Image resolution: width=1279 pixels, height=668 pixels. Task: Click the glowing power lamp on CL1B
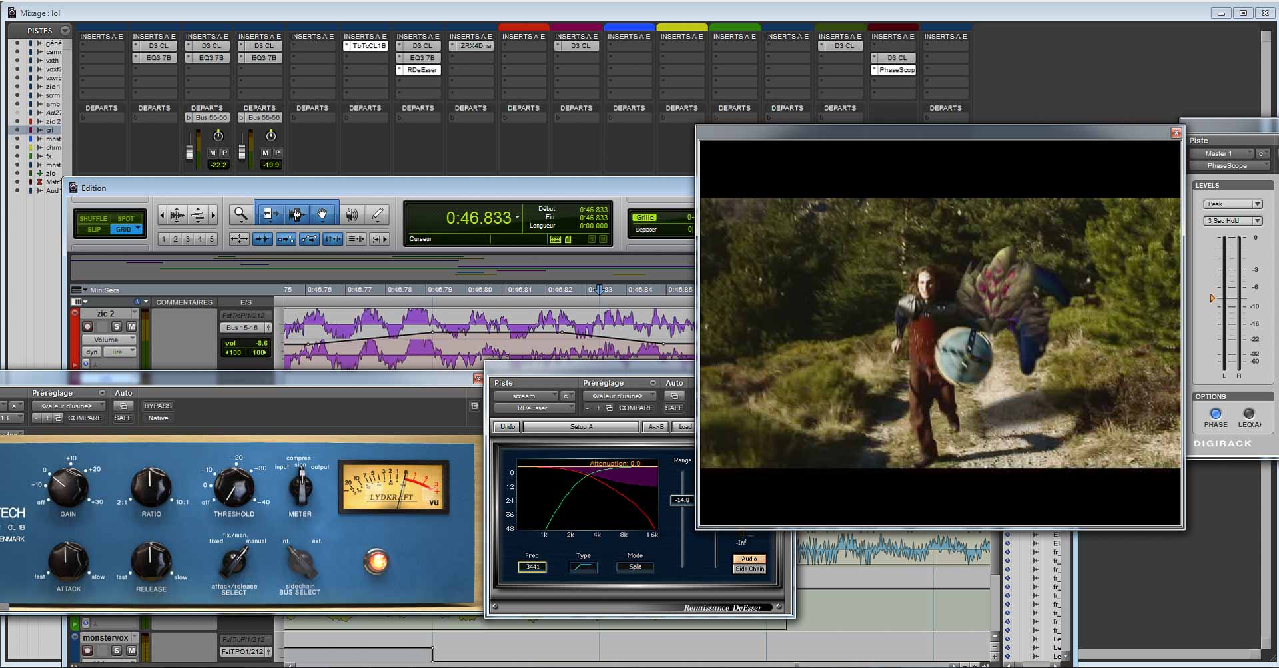376,561
